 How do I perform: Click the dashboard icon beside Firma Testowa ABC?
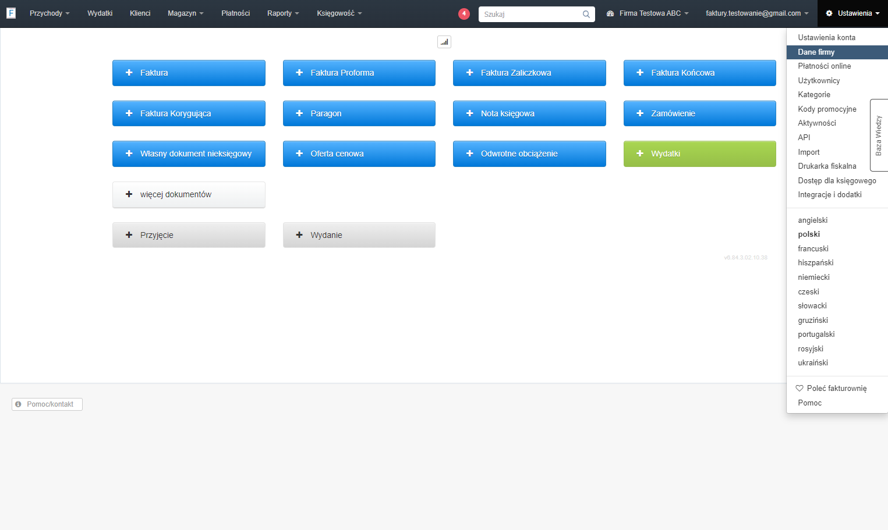click(610, 13)
